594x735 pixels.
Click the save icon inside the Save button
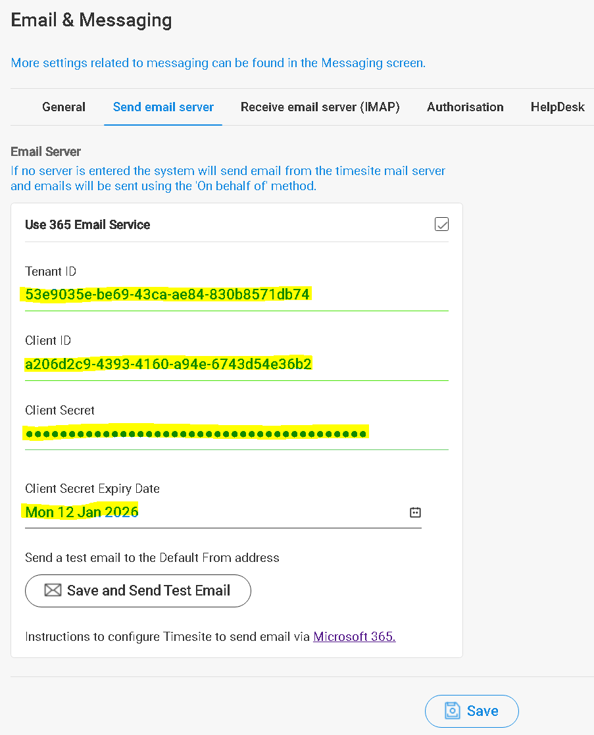(x=454, y=711)
